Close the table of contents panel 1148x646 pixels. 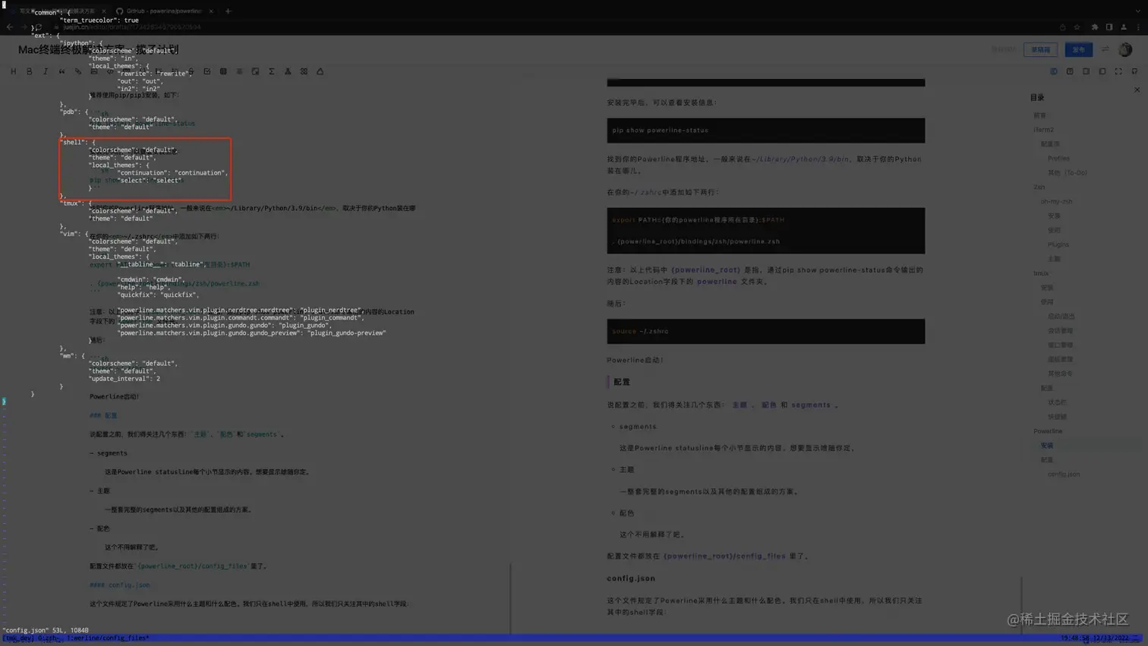click(x=1137, y=90)
